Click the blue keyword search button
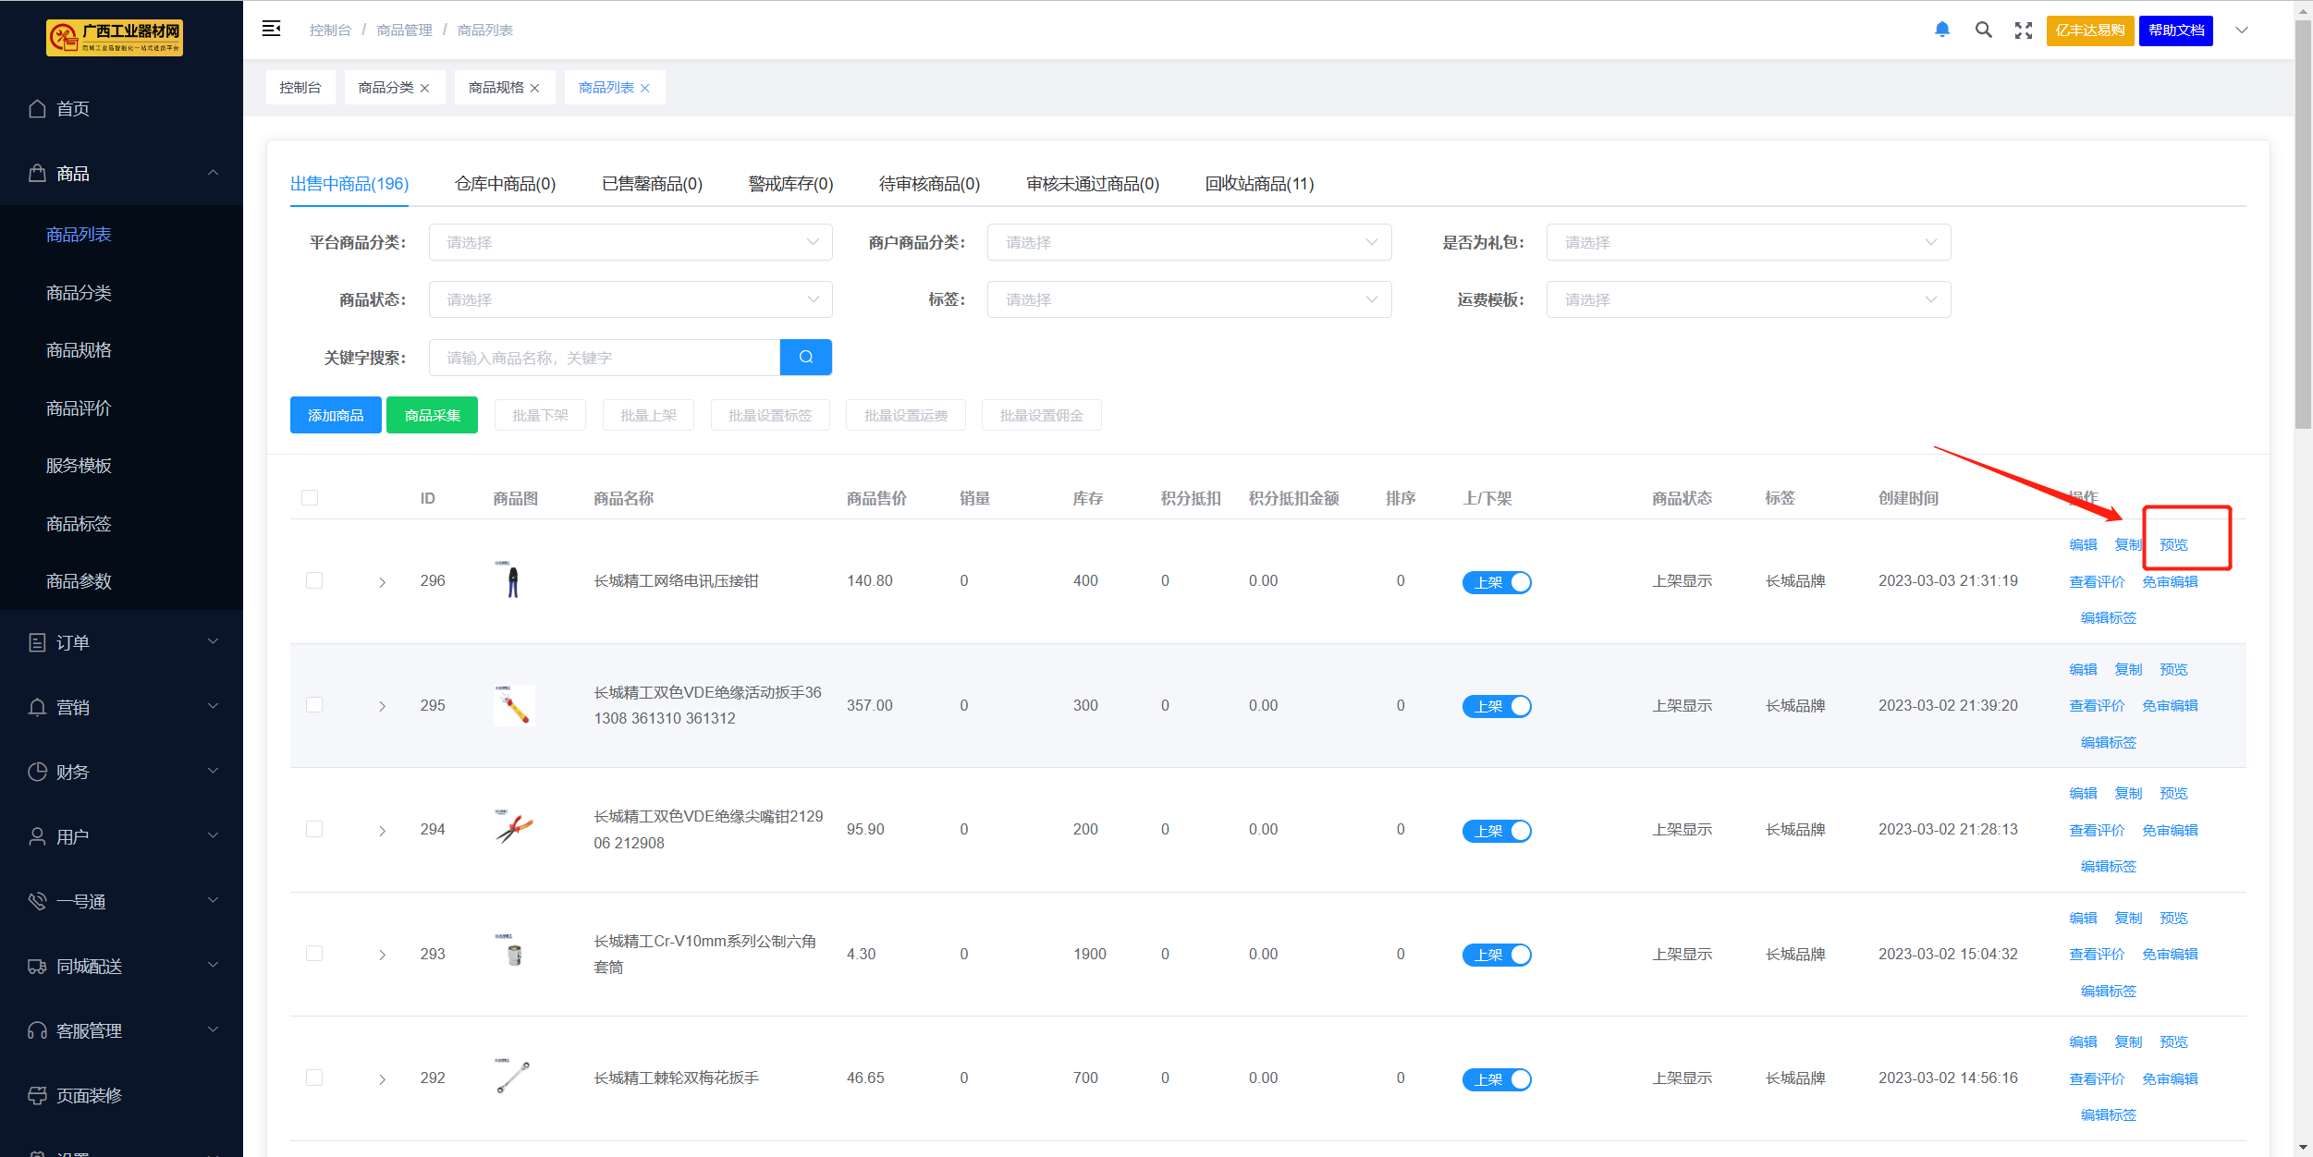 pyautogui.click(x=805, y=358)
